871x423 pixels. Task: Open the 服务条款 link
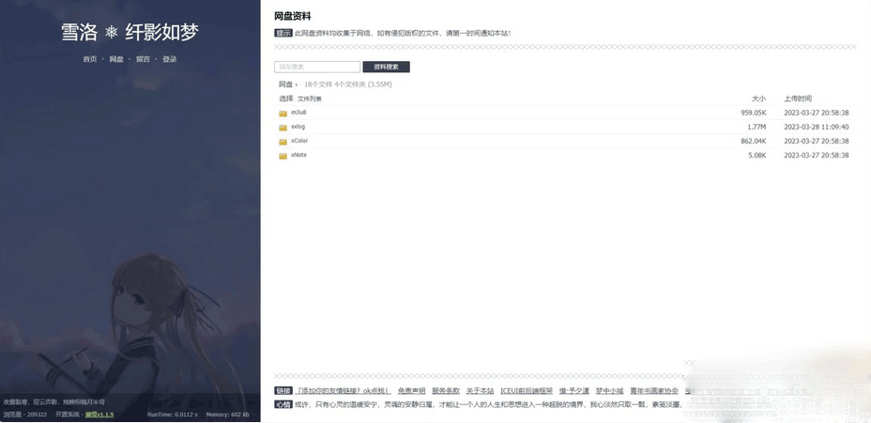(446, 391)
